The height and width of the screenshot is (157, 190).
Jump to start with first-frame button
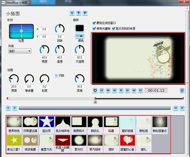[x=102, y=90]
